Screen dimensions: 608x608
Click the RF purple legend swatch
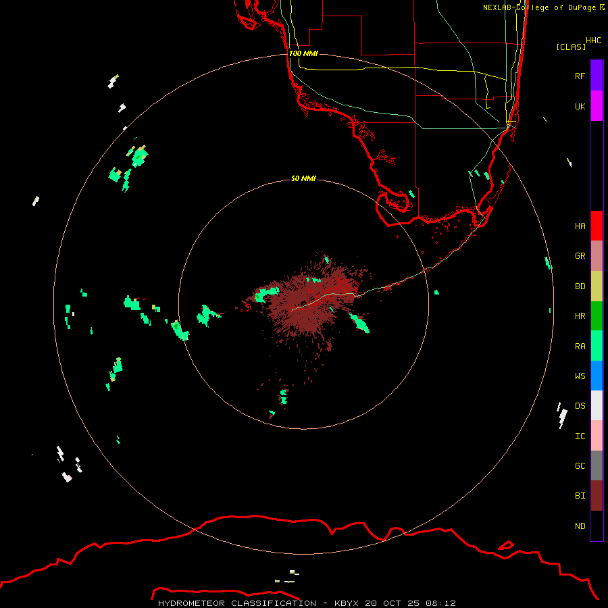[x=597, y=76]
